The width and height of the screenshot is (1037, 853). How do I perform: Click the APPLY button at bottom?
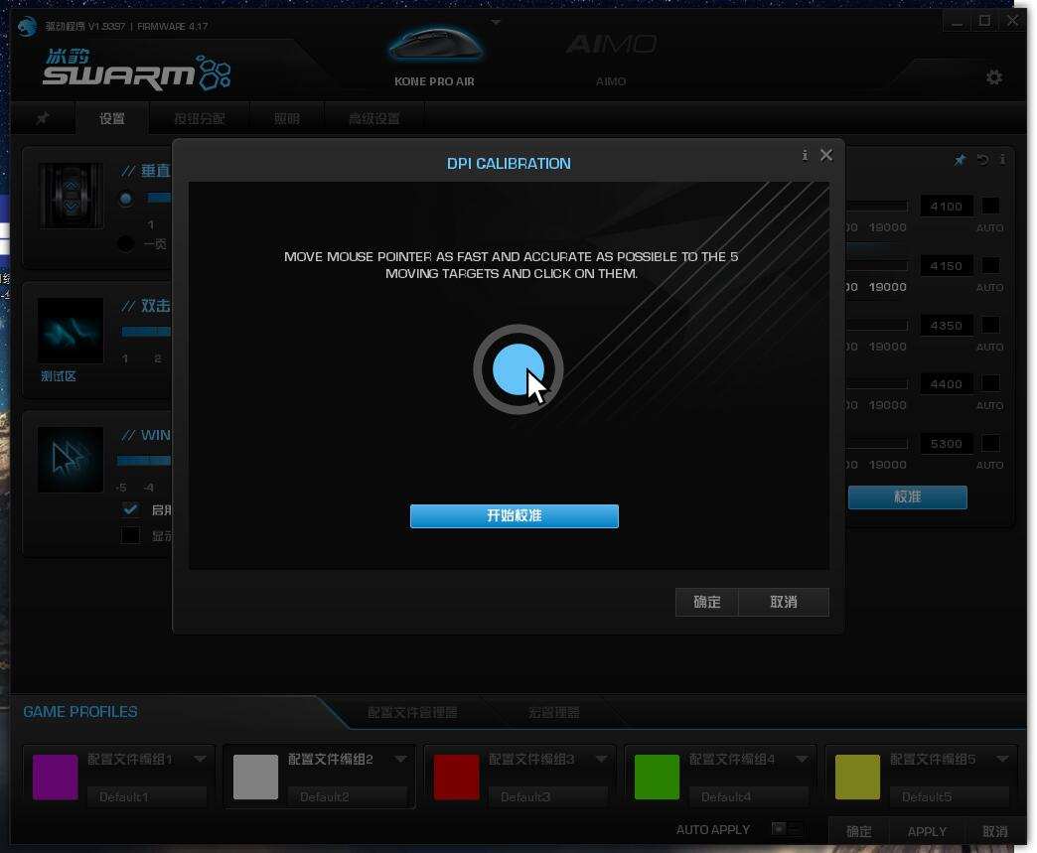927,831
